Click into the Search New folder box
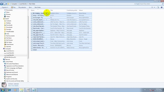 pyautogui.click(x=150, y=4)
